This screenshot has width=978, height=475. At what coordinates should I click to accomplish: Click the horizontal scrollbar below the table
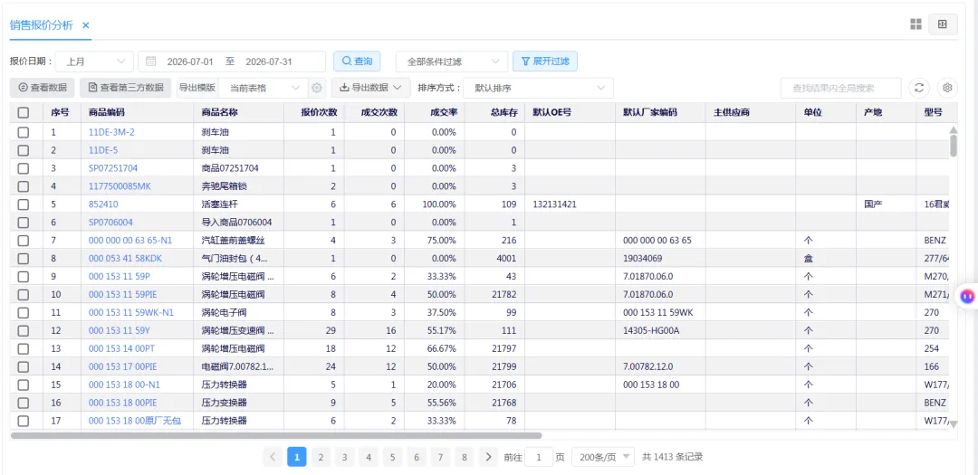coord(276,436)
